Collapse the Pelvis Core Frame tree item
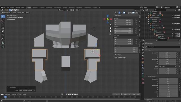Viewport: 181px width, 102px height. point(146,18)
